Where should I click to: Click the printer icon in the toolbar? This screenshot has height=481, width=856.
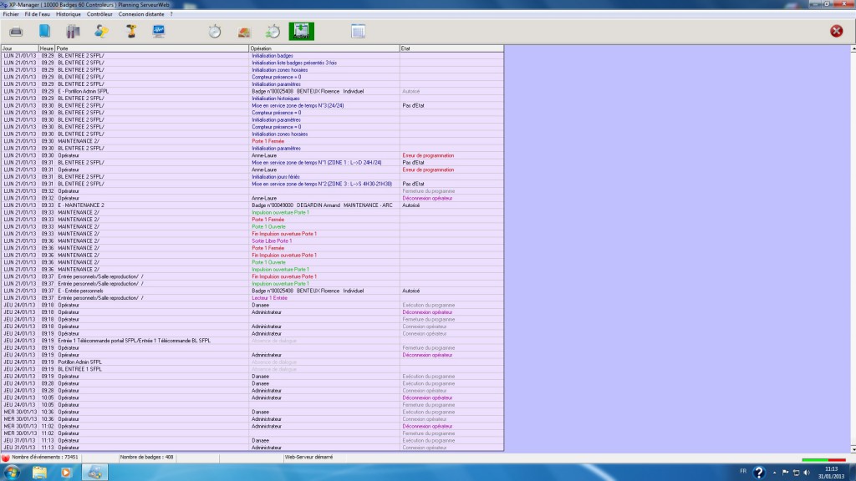[16, 32]
